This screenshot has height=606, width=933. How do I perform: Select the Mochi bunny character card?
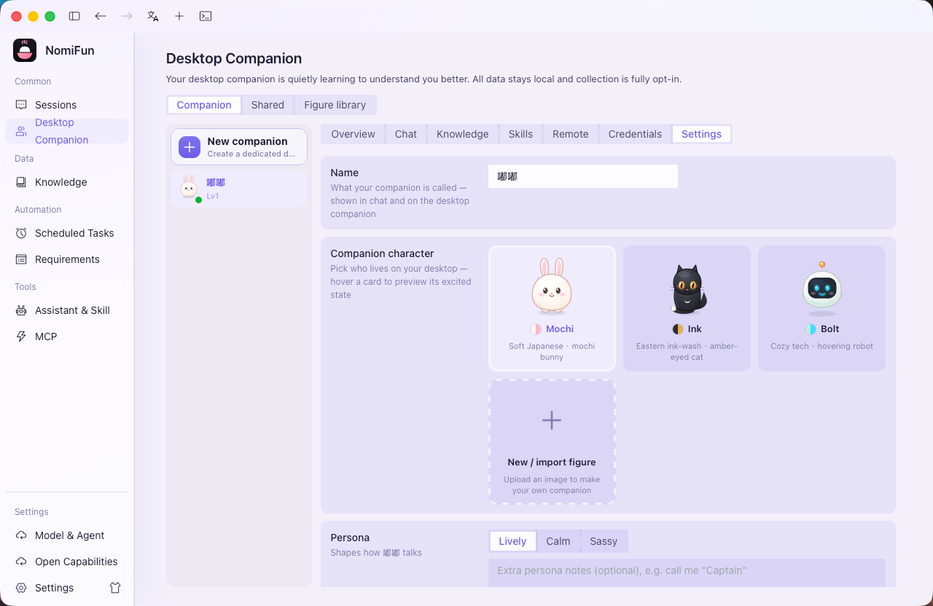click(x=552, y=308)
